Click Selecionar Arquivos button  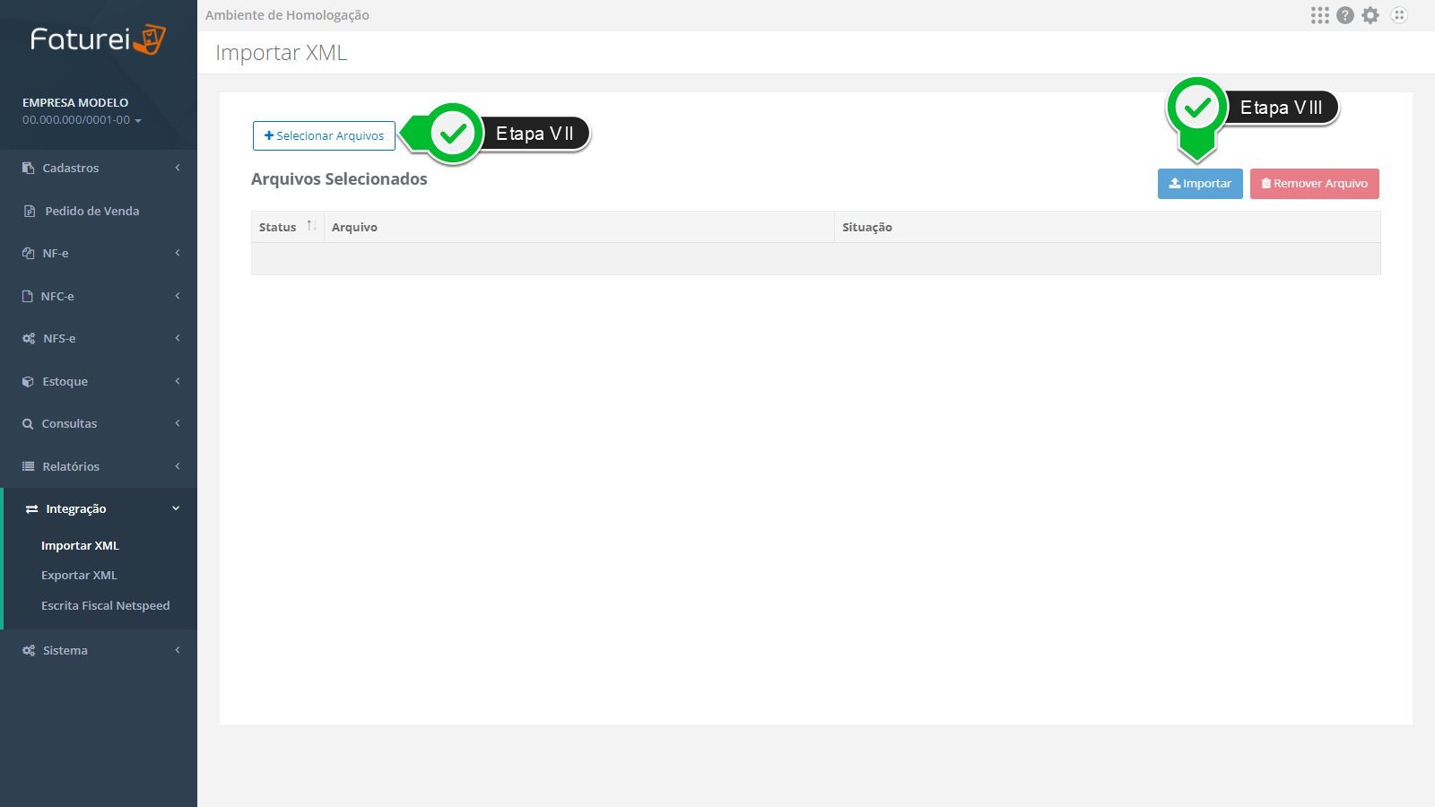[324, 135]
